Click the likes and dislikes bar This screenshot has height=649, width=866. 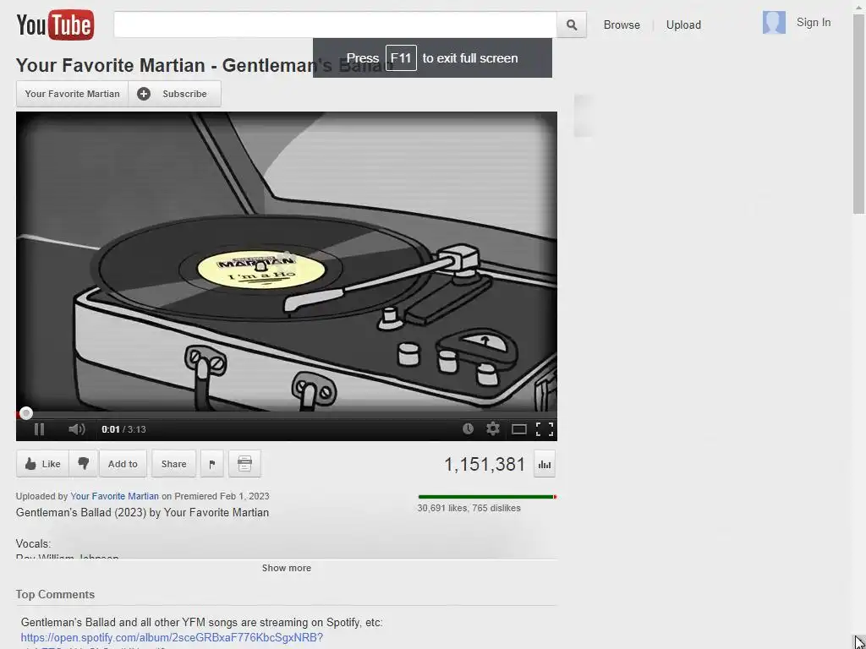coord(487,497)
